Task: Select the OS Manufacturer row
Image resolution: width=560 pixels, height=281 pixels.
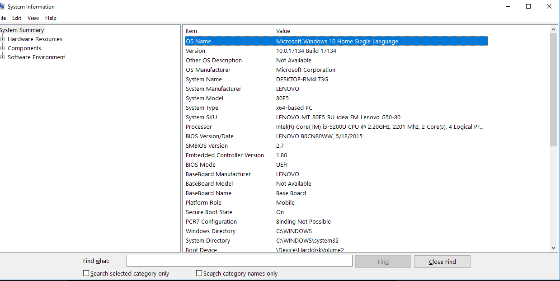Action: tap(336, 70)
